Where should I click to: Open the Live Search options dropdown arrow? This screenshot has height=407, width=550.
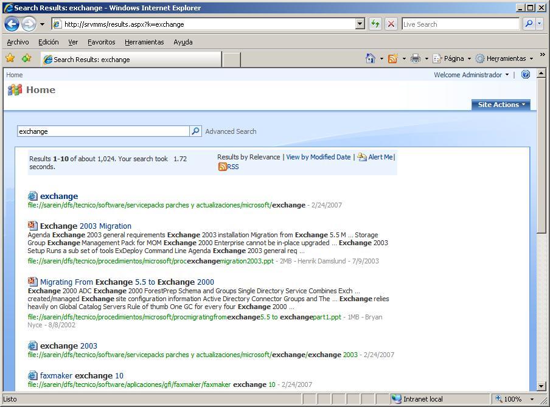point(540,24)
